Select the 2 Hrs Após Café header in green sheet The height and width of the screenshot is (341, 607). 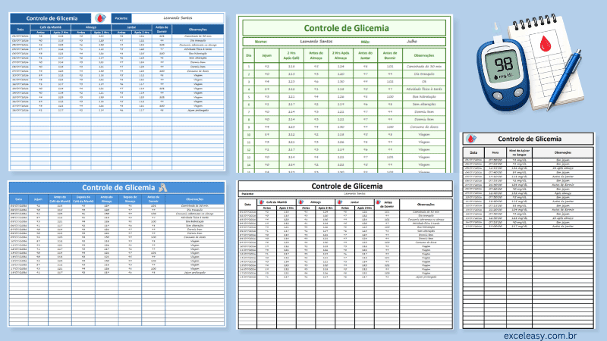click(291, 55)
